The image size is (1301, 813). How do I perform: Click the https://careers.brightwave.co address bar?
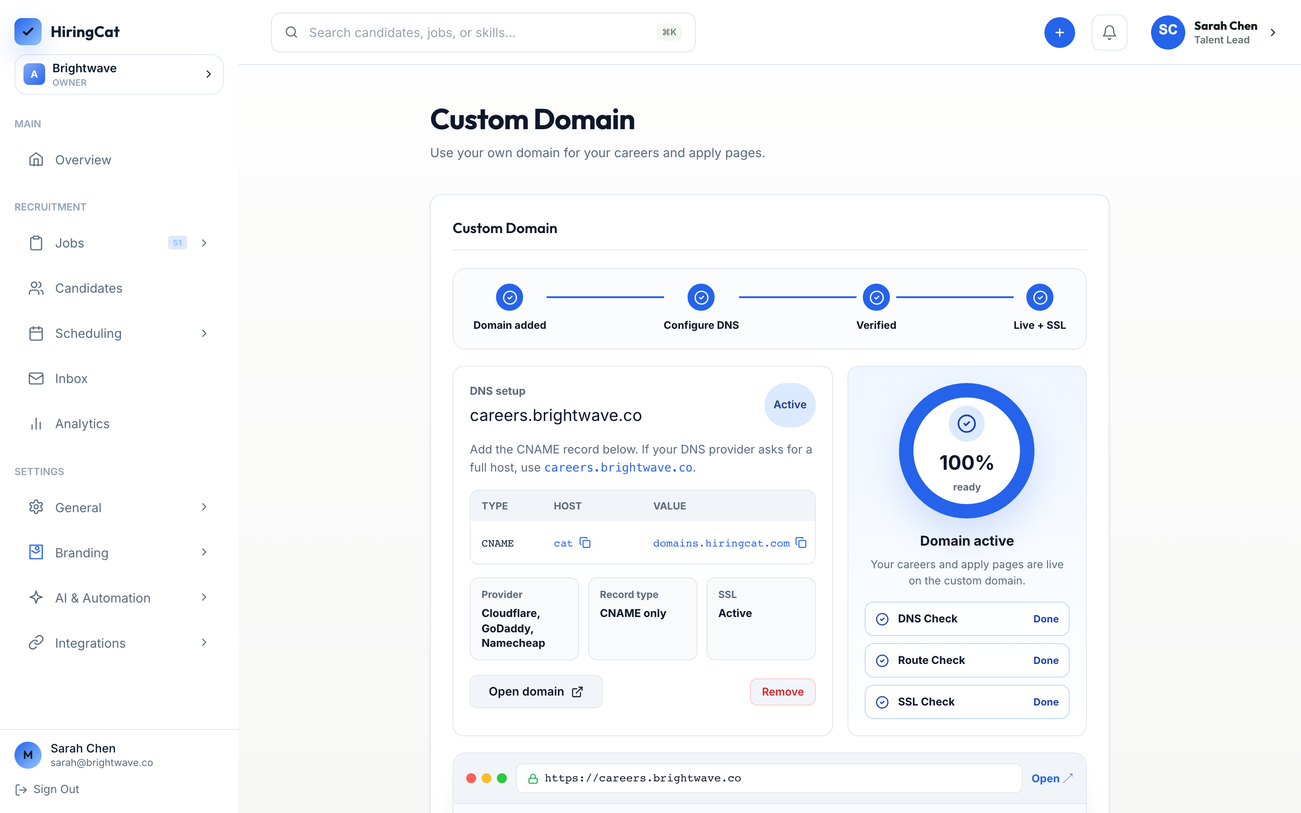point(769,779)
